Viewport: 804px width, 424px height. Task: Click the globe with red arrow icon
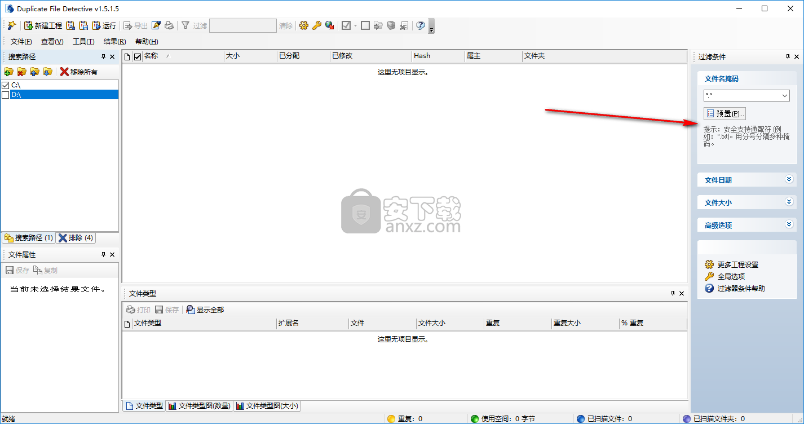pos(329,25)
